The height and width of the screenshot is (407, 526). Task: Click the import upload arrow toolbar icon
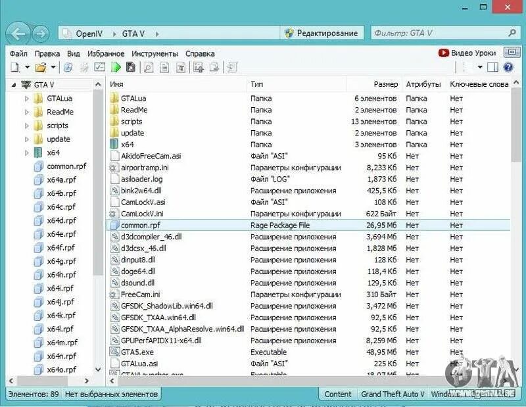[199, 68]
